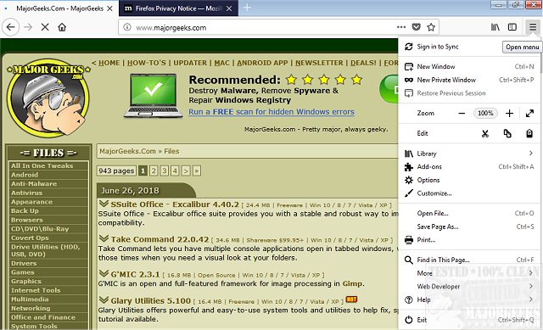This screenshot has height=330, width=543.
Task: Open a New Private Window
Action: pos(469,80)
